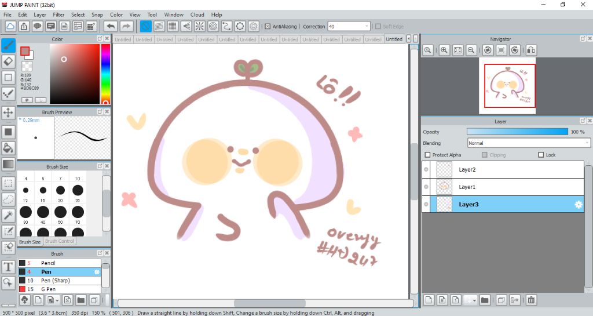Click the left arrow beside the document tabs
Screen dimensions: 593x316
click(408, 39)
